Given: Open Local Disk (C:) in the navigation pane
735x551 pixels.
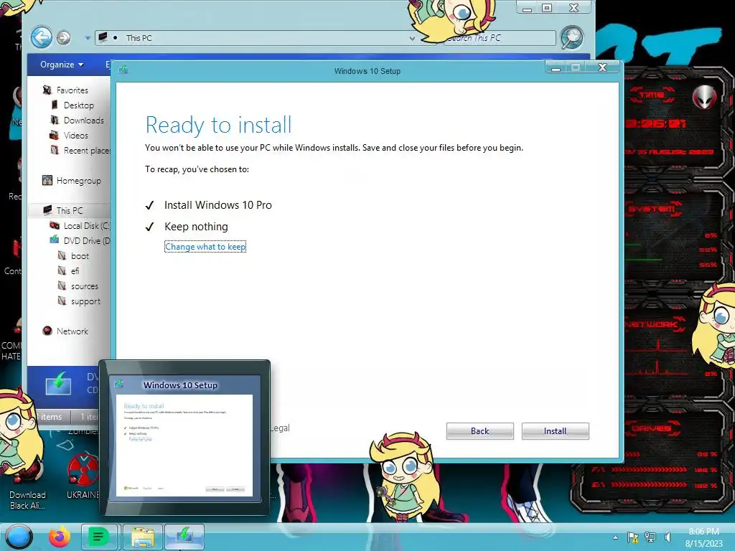Looking at the screenshot, I should [x=87, y=225].
